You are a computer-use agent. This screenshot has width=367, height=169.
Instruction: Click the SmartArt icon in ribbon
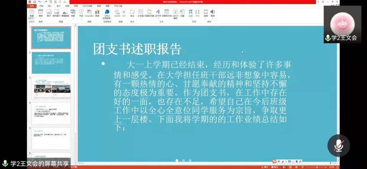tap(89, 13)
